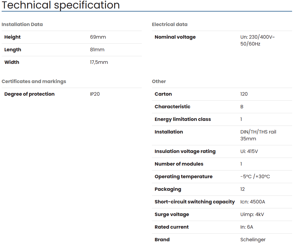Click the Width value 17,5mm

click(x=99, y=62)
